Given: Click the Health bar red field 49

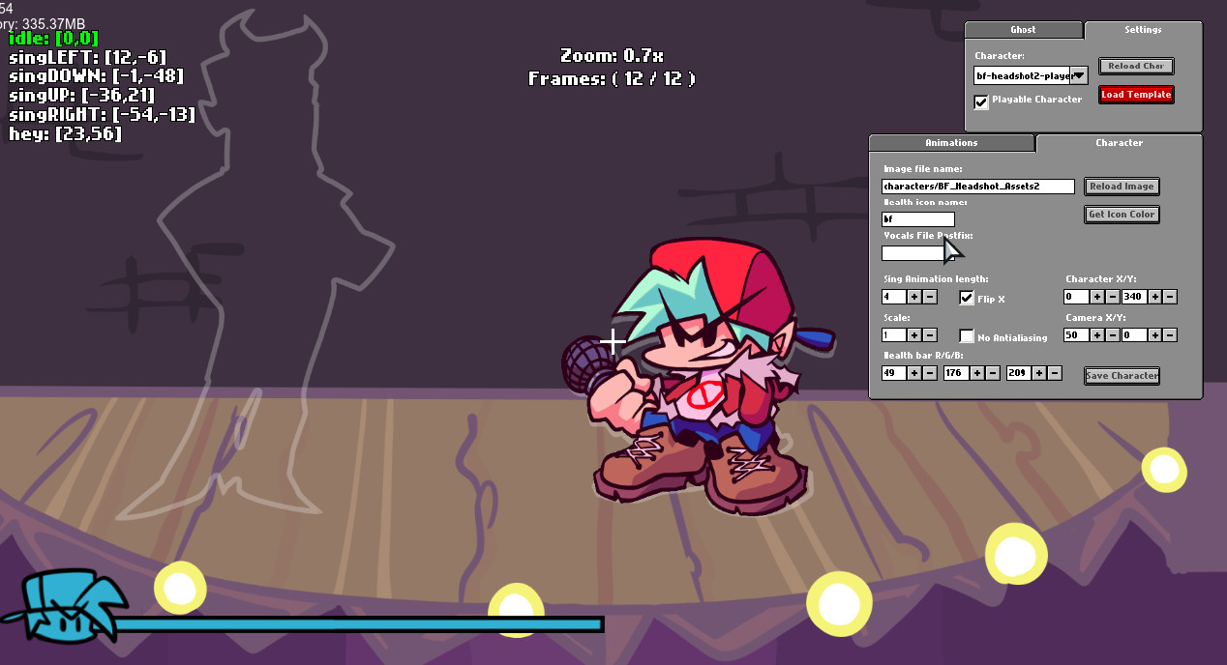Looking at the screenshot, I should (894, 373).
